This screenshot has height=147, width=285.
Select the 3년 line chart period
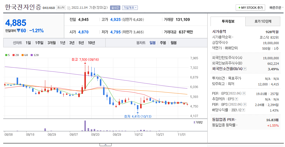click(x=72, y=43)
